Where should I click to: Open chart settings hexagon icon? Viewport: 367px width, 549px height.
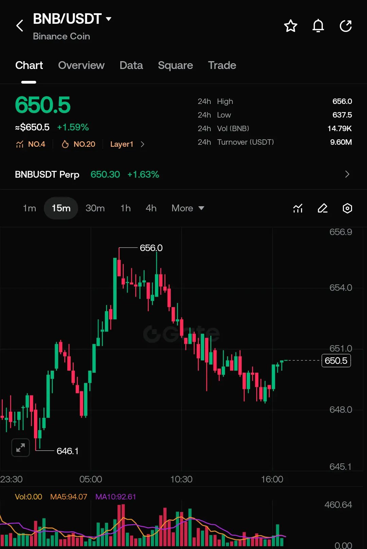tap(347, 208)
